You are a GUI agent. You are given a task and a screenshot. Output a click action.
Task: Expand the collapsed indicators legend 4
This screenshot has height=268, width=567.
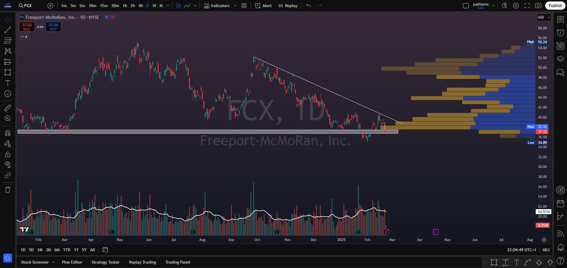[23, 36]
